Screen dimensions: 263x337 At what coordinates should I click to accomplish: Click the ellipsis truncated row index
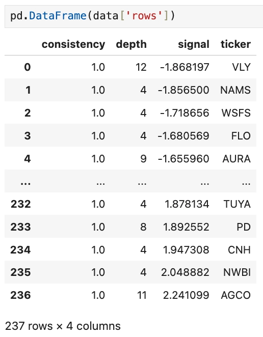point(25,184)
